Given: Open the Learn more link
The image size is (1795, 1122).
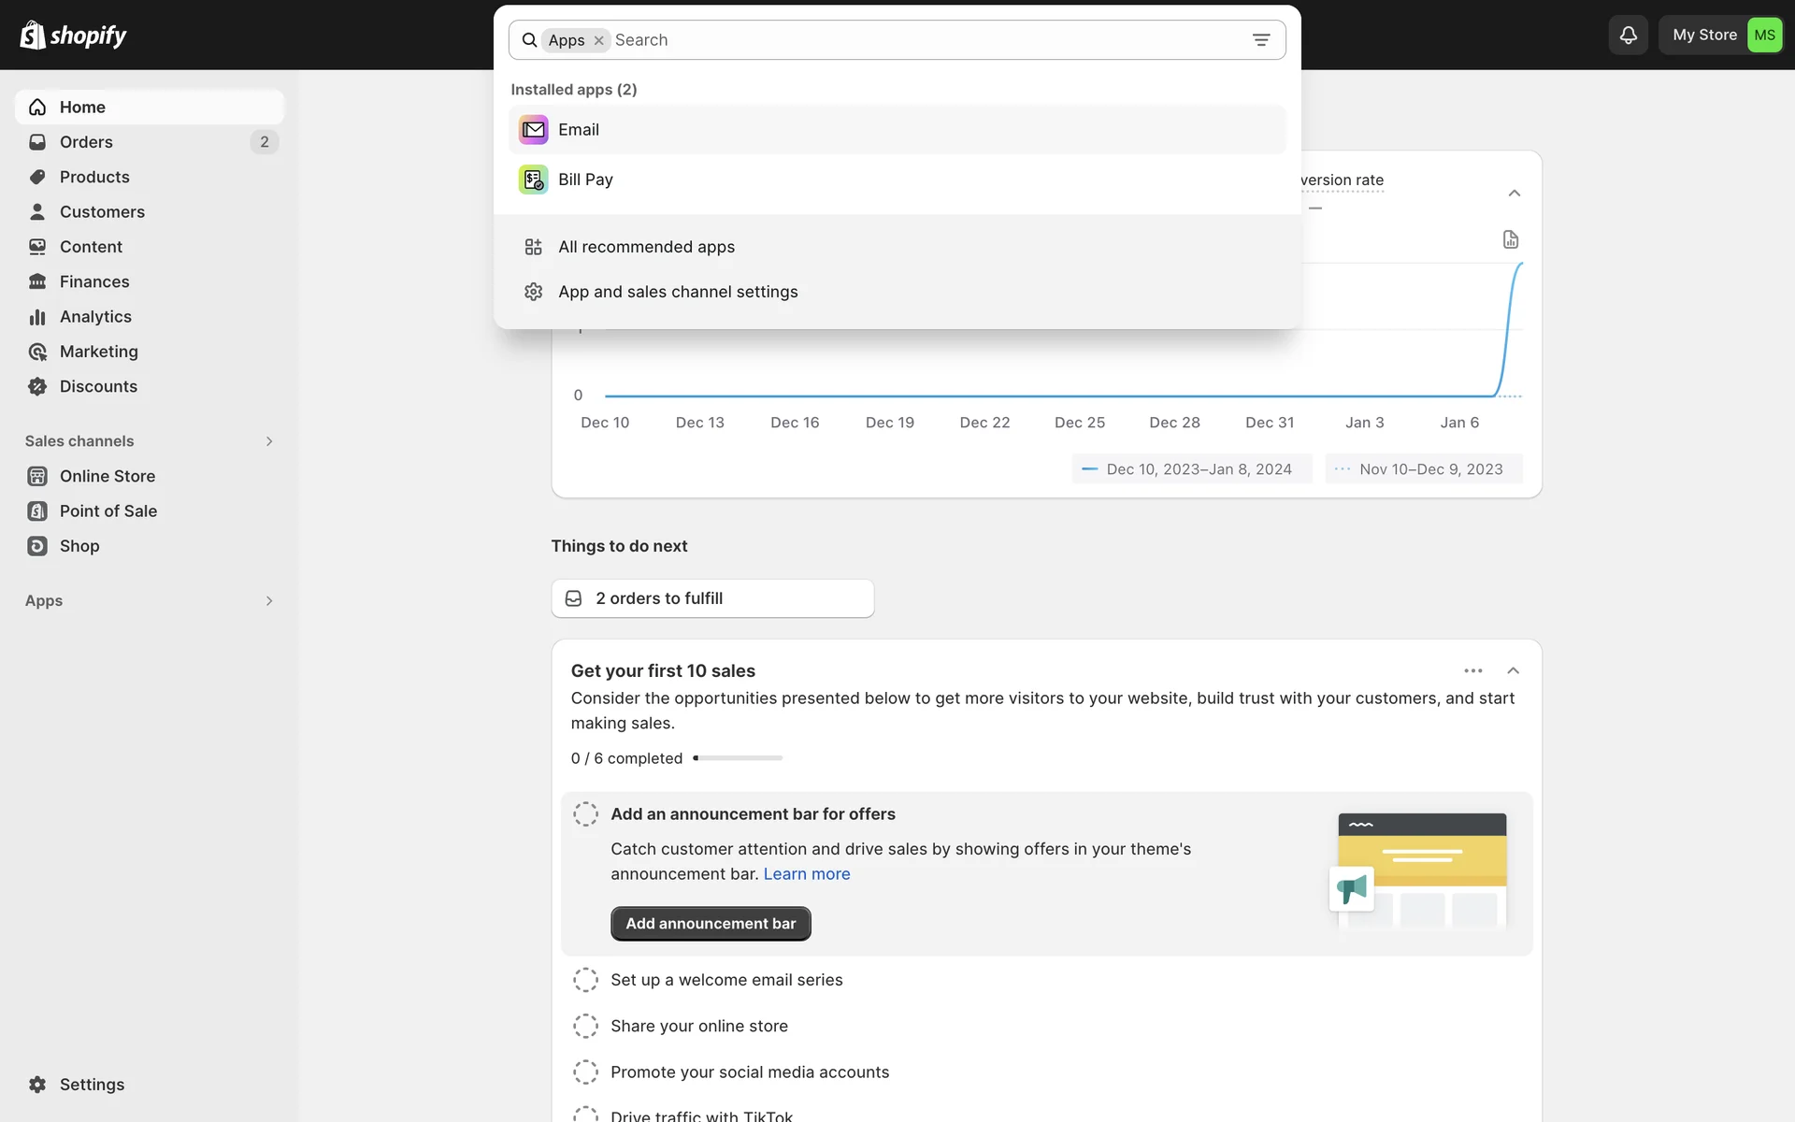Looking at the screenshot, I should coord(806,874).
